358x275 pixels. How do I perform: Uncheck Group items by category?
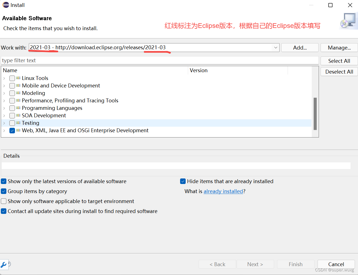click(4, 191)
